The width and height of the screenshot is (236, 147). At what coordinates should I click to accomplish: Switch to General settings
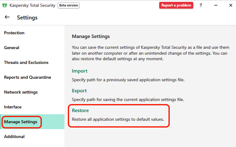11,48
